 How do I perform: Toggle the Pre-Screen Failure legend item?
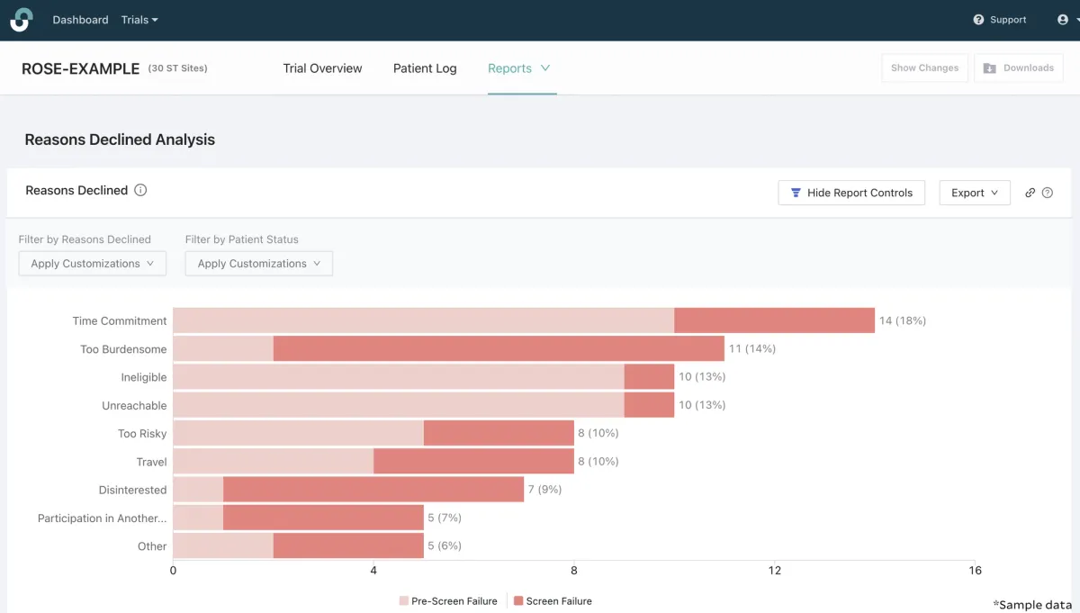tap(447, 600)
